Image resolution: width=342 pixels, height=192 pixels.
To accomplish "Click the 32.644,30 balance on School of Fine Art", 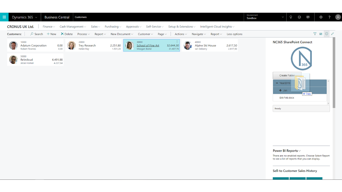I will (x=173, y=45).
